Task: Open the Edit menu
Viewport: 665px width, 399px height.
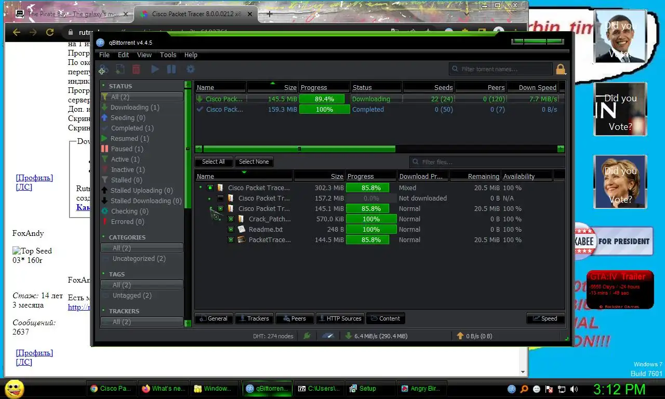Action: [123, 55]
